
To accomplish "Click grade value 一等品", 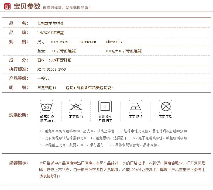I will click(x=43, y=78).
